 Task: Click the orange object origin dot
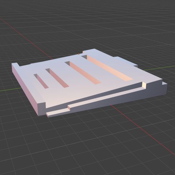coord(79,54)
